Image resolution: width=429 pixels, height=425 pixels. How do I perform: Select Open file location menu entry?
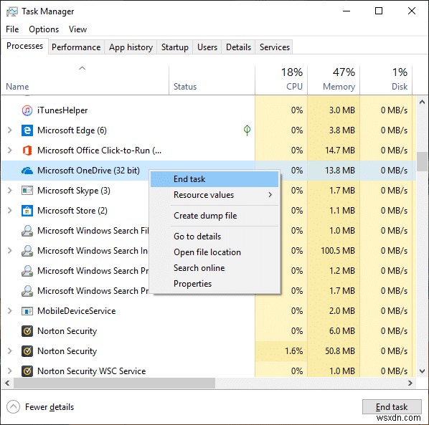pos(214,252)
